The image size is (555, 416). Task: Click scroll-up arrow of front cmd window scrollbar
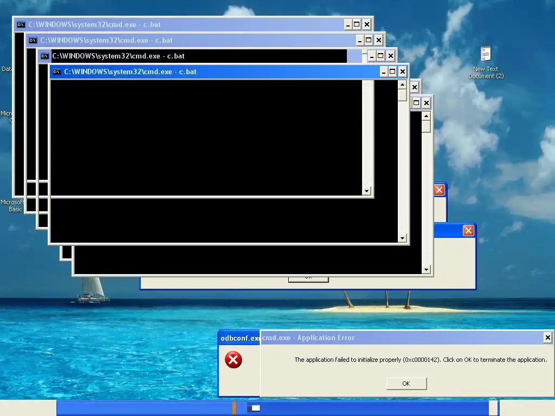click(402, 85)
